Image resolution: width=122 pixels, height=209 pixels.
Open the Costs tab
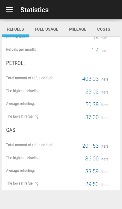click(x=104, y=29)
